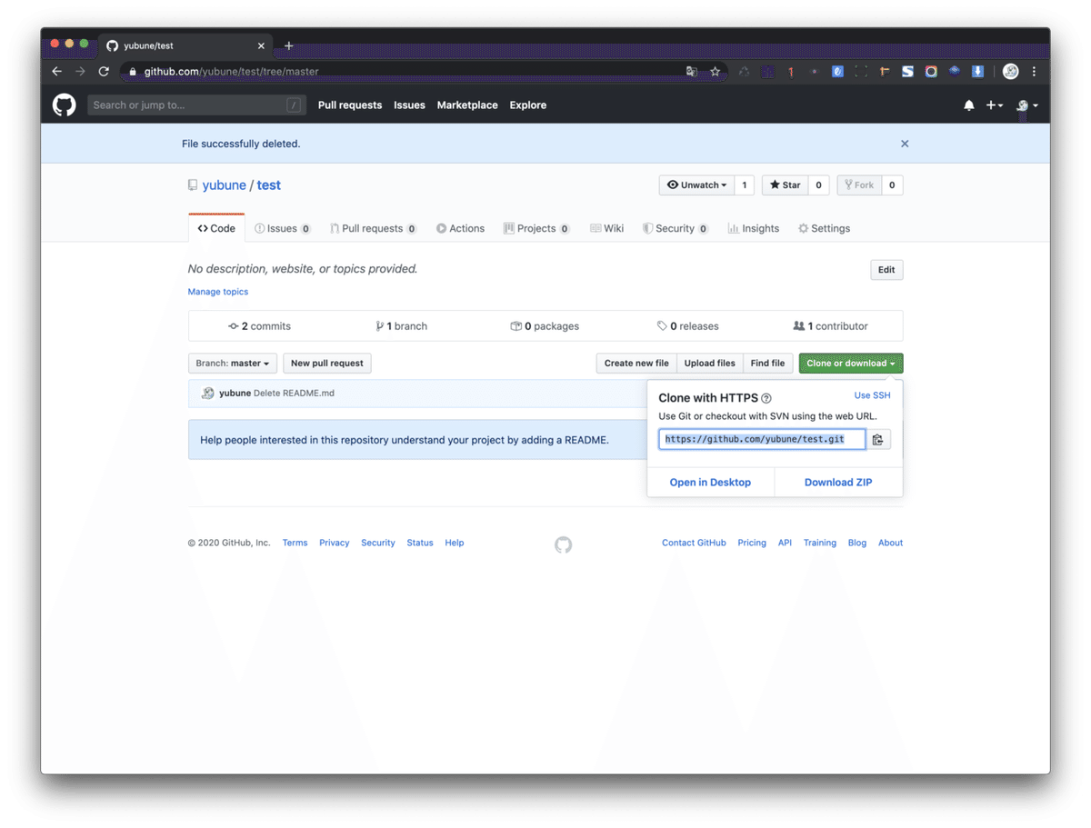Open the 'Delete README.md' commit message
Image resolution: width=1091 pixels, height=828 pixels.
click(294, 394)
